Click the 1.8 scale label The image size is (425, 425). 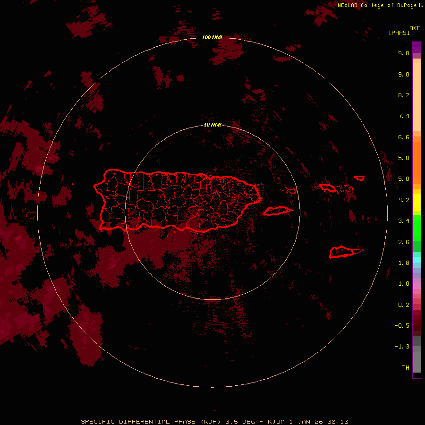pos(404,263)
